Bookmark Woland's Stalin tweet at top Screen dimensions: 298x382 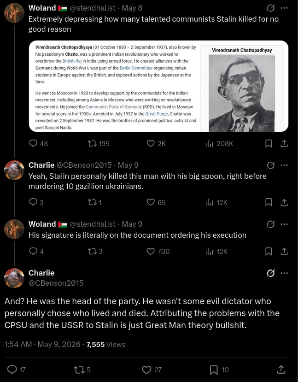tap(269, 143)
